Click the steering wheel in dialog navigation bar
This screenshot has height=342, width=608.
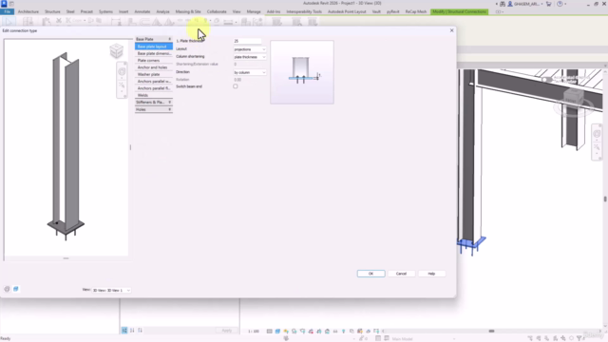[x=122, y=72]
